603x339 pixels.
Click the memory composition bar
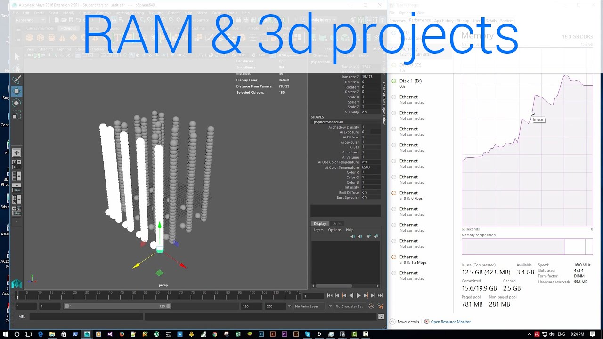(527, 247)
